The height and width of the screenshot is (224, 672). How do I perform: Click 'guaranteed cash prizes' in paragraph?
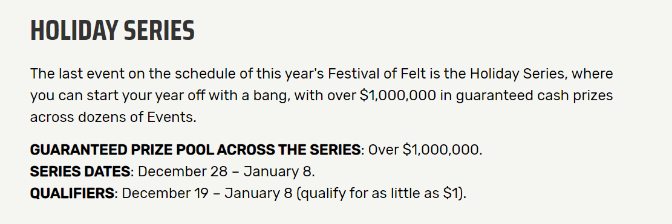click(535, 95)
